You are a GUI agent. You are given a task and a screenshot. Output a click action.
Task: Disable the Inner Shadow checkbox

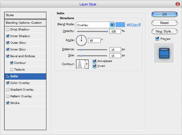tap(8, 36)
